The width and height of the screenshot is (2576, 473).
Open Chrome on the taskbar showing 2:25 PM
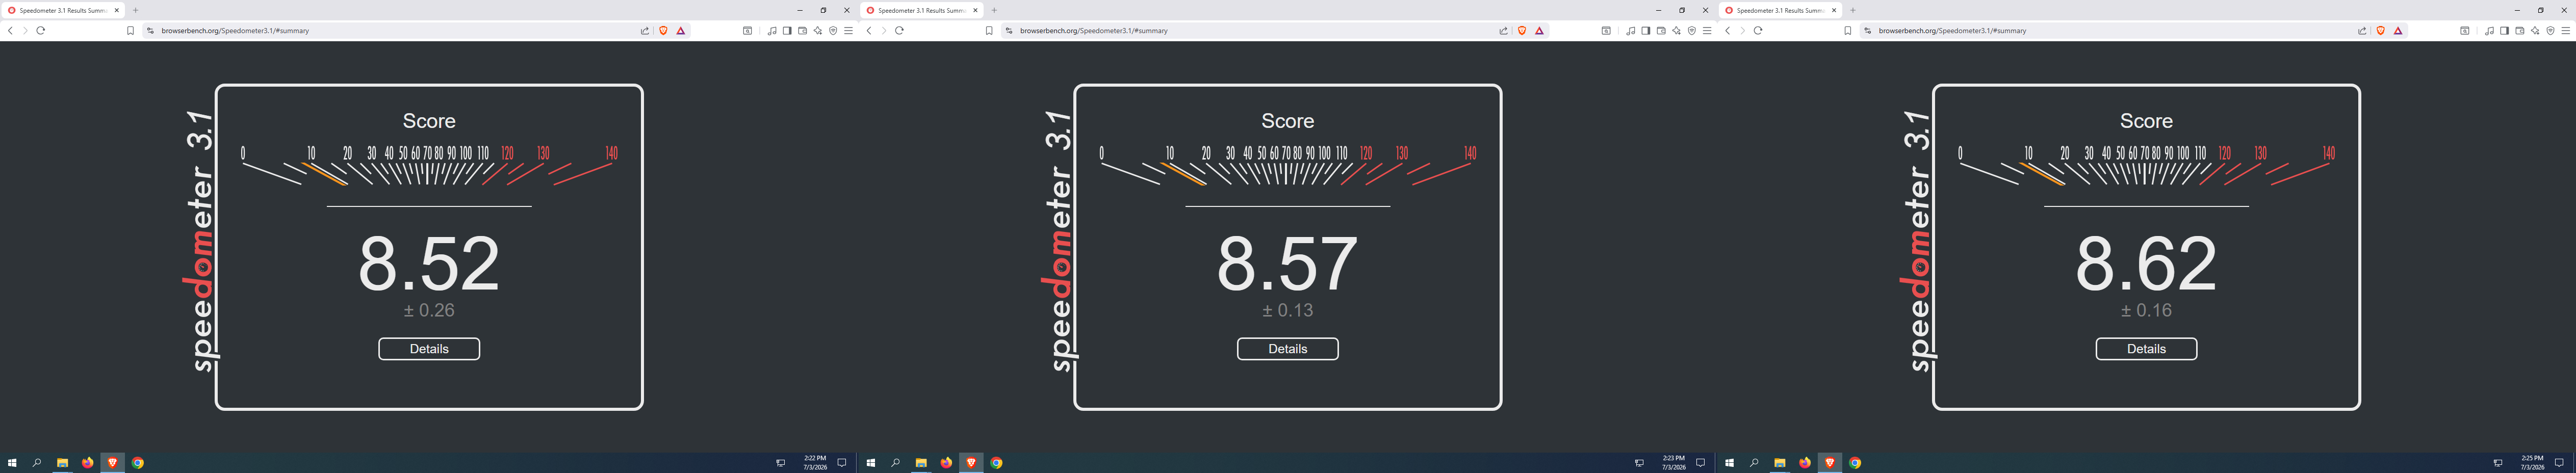[1855, 463]
